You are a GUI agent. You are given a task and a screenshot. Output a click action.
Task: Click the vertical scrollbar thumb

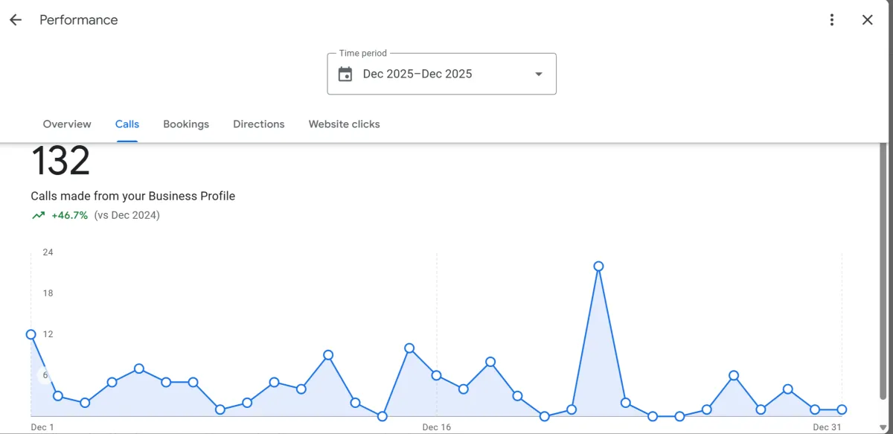point(883,269)
